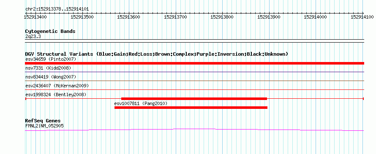Click ruler position 152913500

pyautogui.click(x=82, y=17)
